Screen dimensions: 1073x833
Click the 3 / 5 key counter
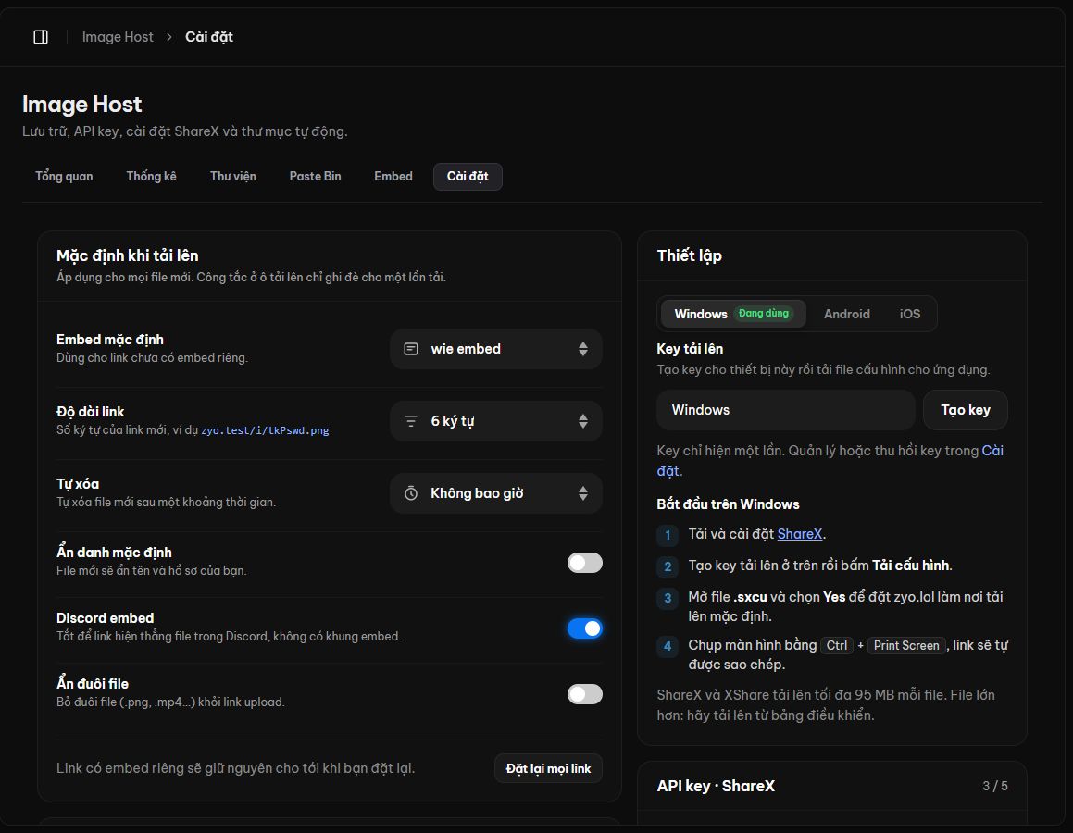995,787
